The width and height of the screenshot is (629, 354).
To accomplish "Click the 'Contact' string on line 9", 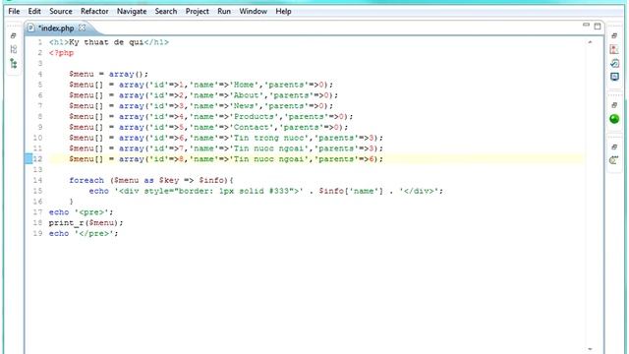I will [252, 127].
